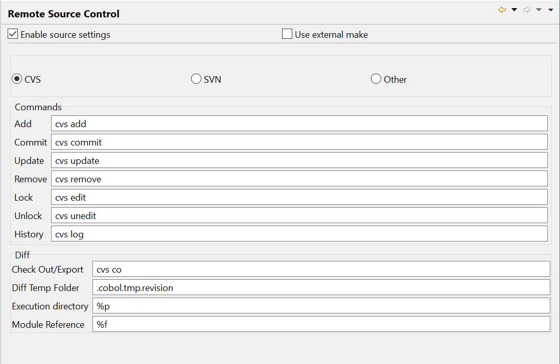Viewport: 560px width, 364px height.
Task: Click the Diff Temp Folder value
Action: pos(321,287)
